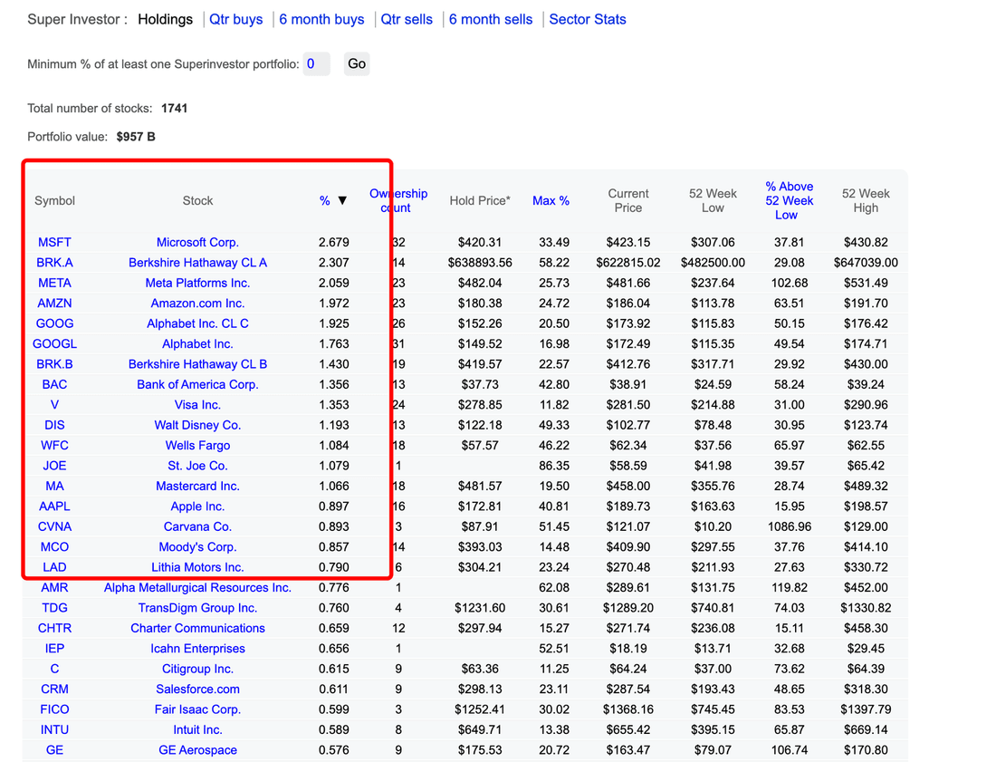Open Wells Fargo stock link
Image resolution: width=996 pixels, height=762 pixels.
point(197,446)
